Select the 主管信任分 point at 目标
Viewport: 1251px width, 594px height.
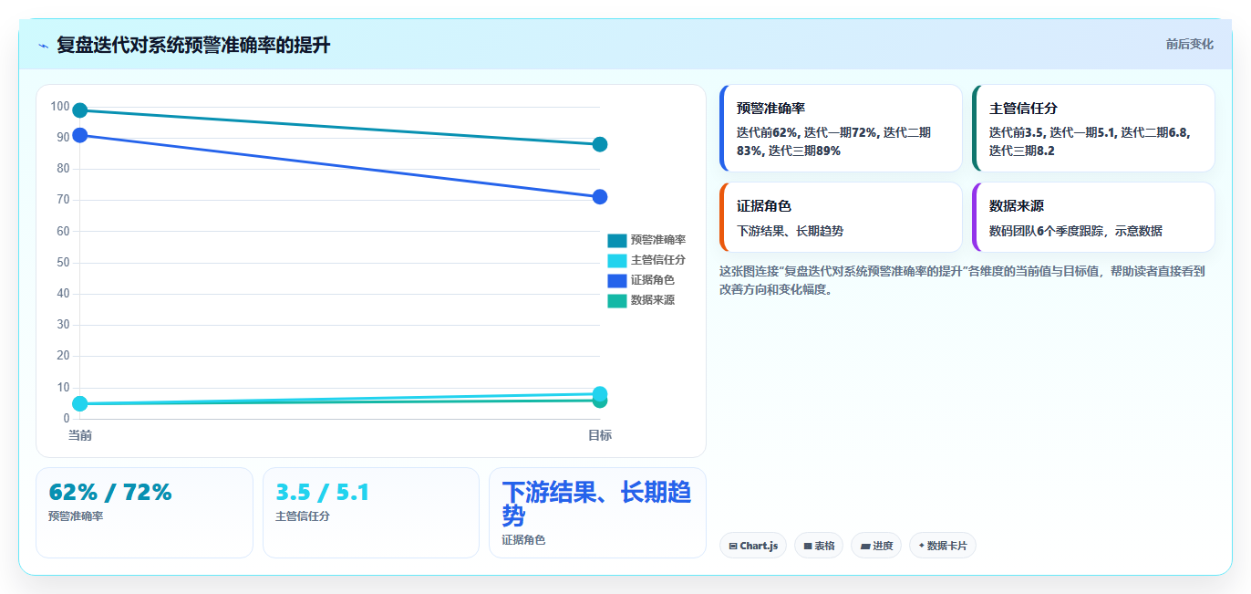point(600,394)
